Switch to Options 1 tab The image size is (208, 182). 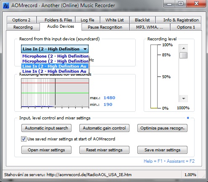pos(186,27)
